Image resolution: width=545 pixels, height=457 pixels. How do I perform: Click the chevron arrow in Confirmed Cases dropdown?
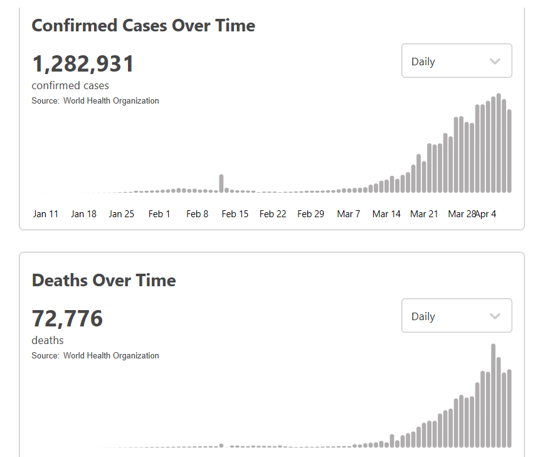click(x=495, y=62)
